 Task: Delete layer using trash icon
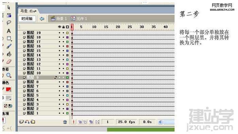[65, 122]
